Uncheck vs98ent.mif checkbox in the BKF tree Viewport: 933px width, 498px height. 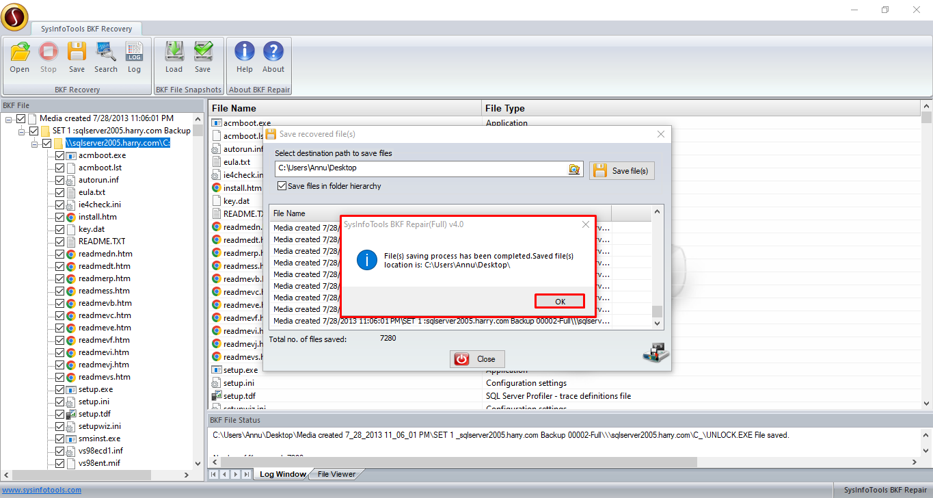click(x=59, y=463)
